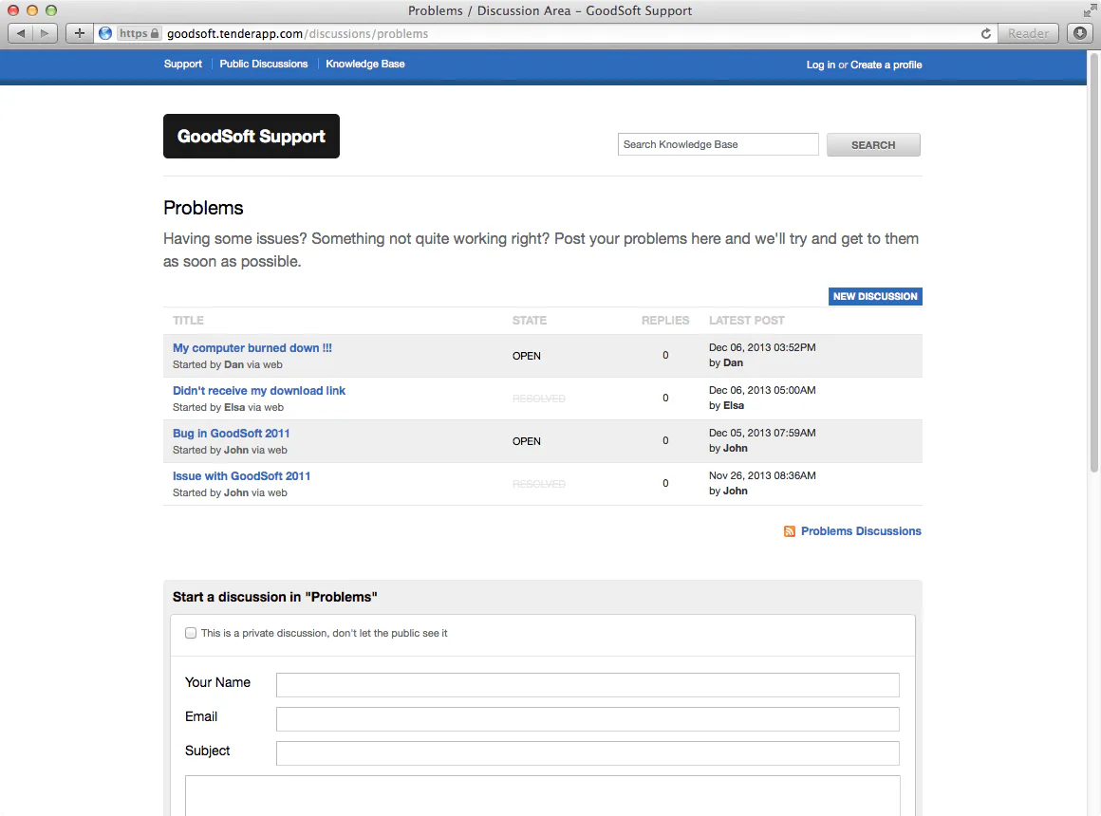The height and width of the screenshot is (816, 1101).
Task: Reload the page with the refresh icon
Action: tap(986, 33)
